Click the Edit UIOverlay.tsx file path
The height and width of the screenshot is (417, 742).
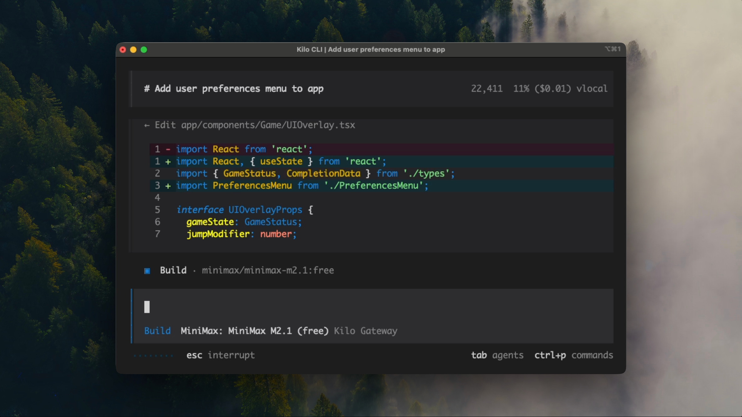(268, 125)
